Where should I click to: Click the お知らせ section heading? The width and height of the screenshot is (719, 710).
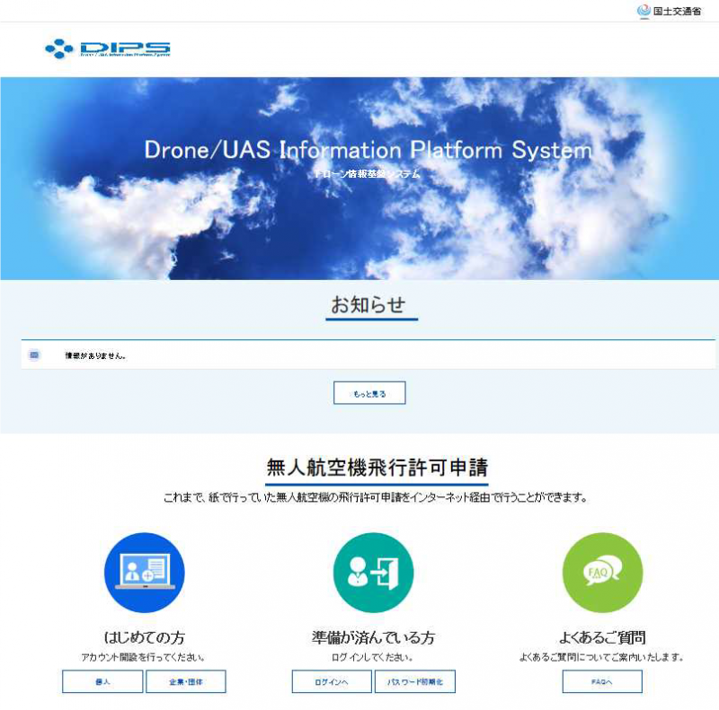pos(368,305)
